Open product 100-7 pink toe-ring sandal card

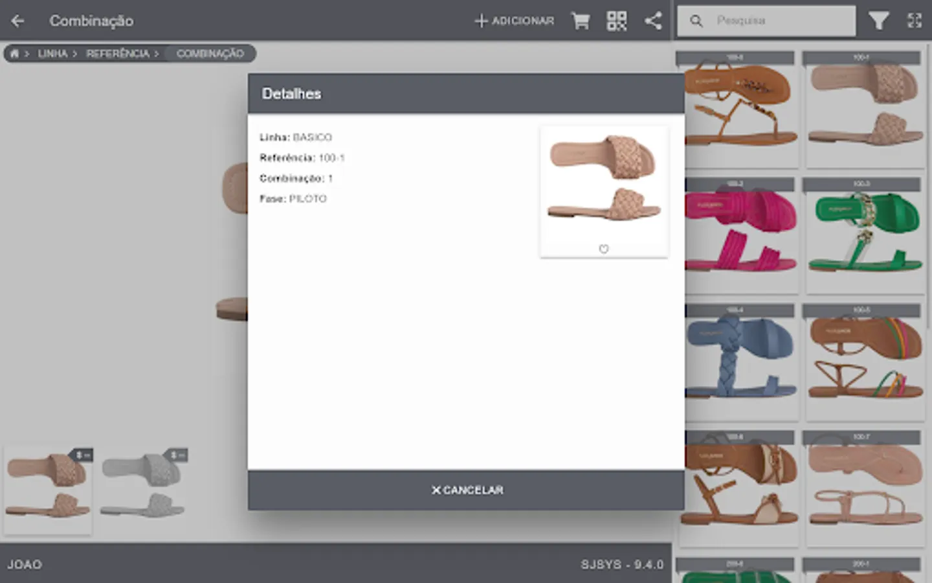point(864,488)
